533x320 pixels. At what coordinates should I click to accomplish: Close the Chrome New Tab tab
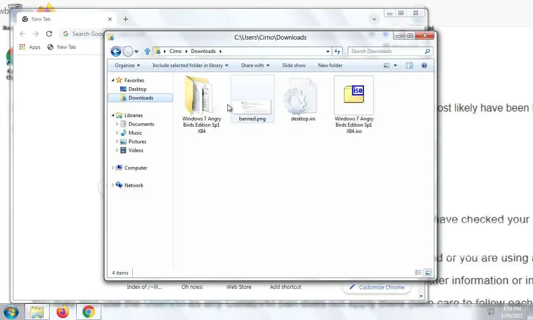pos(110,19)
